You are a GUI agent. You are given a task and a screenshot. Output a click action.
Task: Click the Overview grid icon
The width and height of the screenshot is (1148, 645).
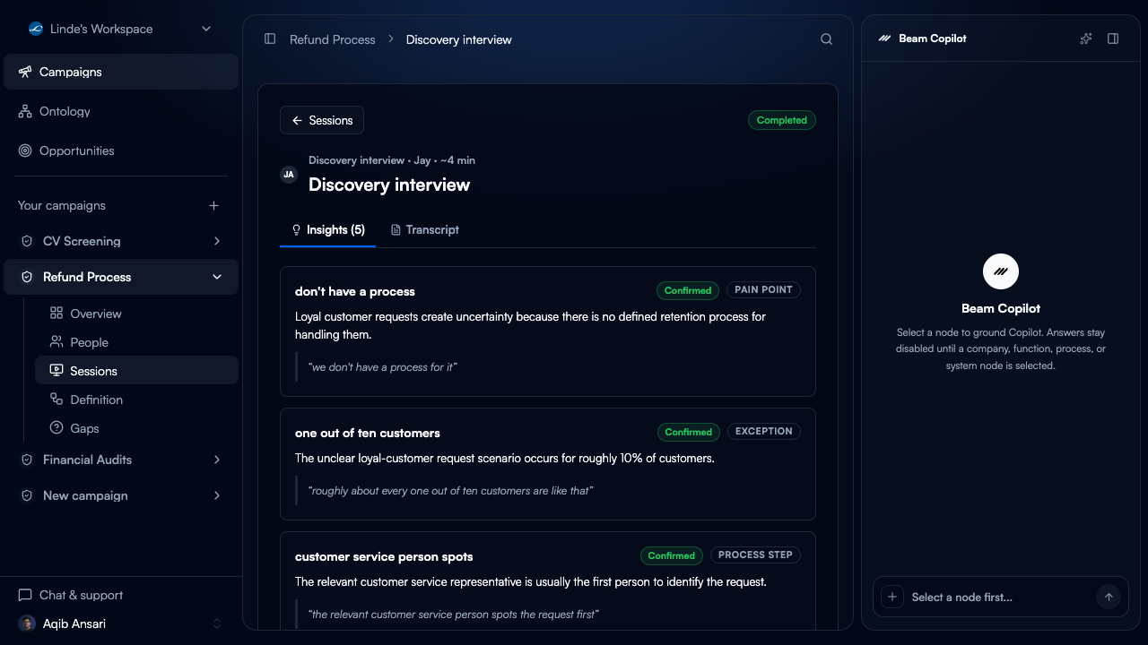coord(57,313)
